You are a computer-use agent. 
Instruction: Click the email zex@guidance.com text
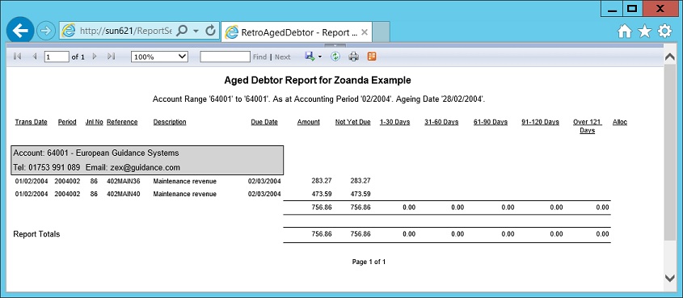tap(145, 167)
